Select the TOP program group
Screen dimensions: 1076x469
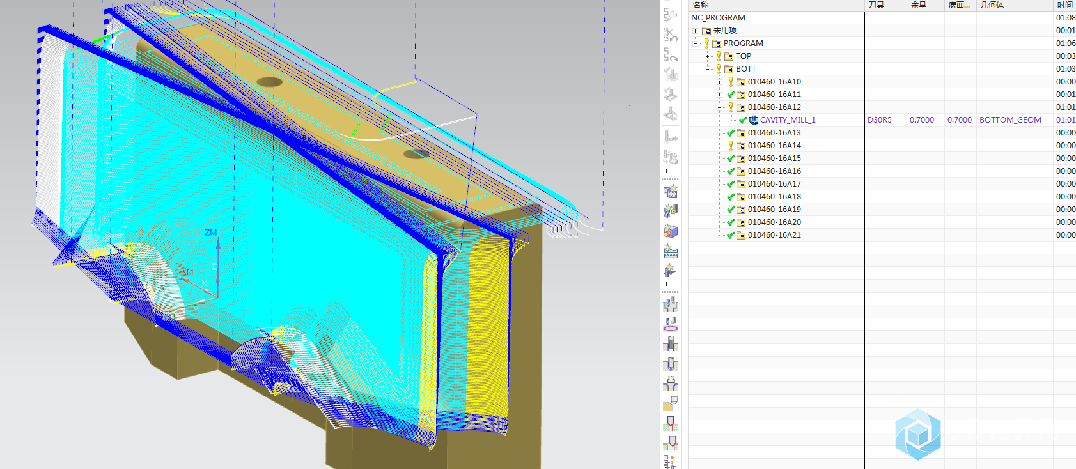[744, 56]
